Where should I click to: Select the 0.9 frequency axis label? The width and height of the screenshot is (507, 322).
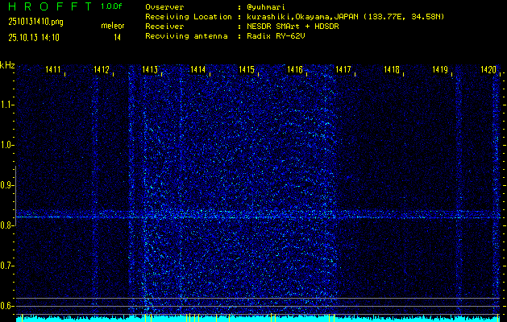tap(7, 185)
